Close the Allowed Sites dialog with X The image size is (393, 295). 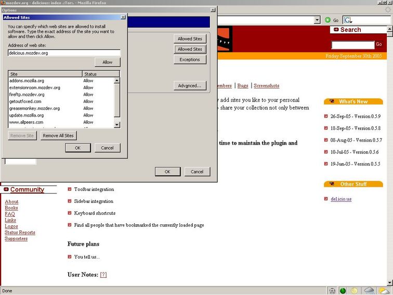pos(123,17)
